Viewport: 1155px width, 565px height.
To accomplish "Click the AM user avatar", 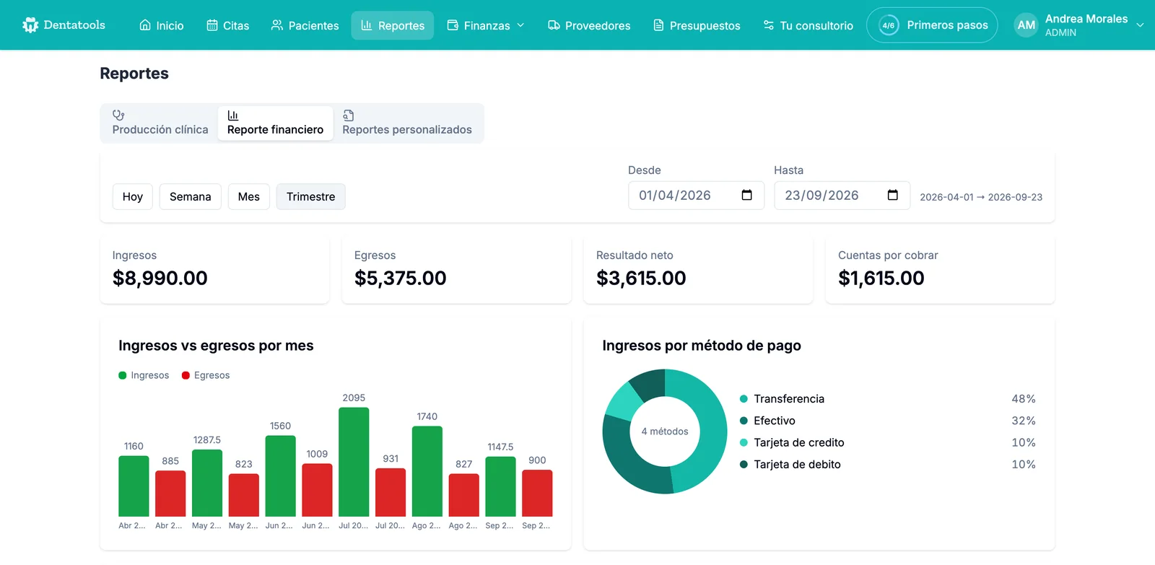I will click(1026, 25).
